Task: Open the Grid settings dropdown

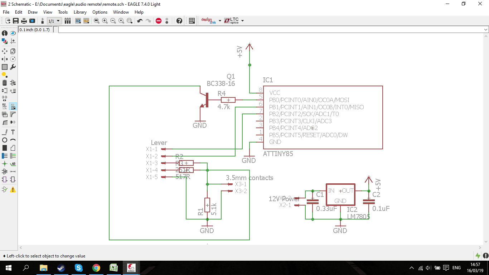Action: tap(192, 21)
